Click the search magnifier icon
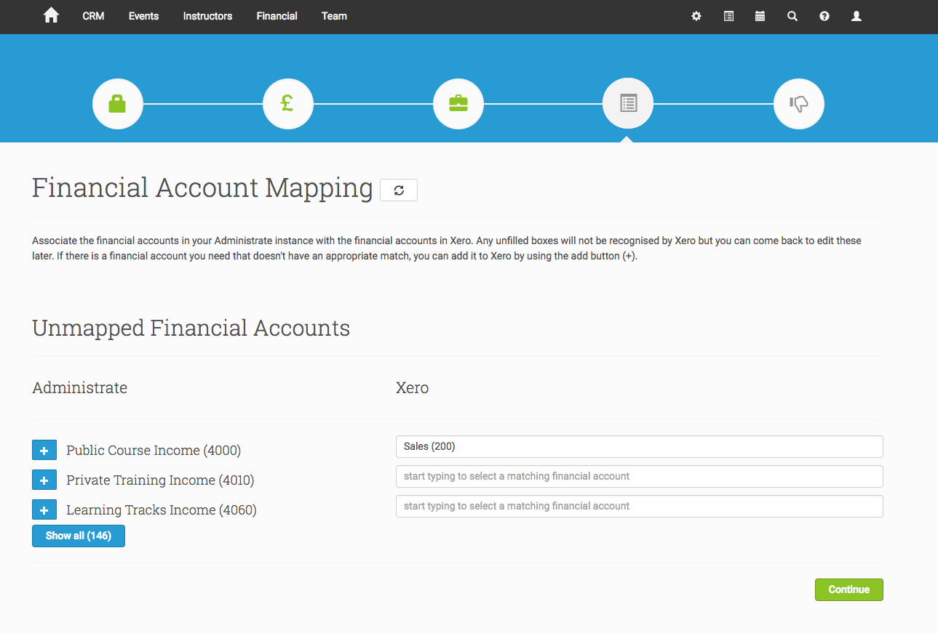The width and height of the screenshot is (938, 633). tap(792, 16)
